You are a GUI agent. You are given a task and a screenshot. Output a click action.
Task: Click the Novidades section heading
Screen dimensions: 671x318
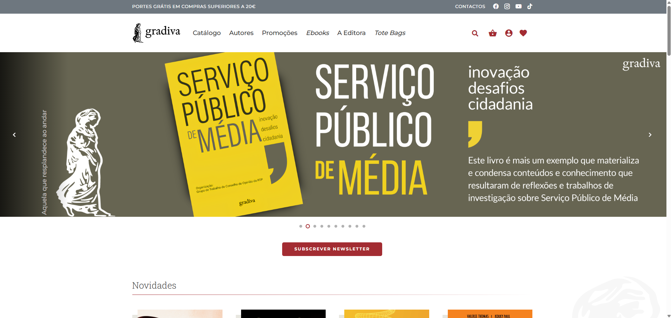coord(154,285)
